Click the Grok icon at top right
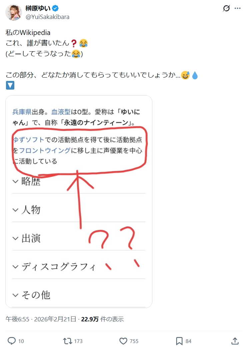Viewport: 245px width, 347px height. tap(226, 8)
